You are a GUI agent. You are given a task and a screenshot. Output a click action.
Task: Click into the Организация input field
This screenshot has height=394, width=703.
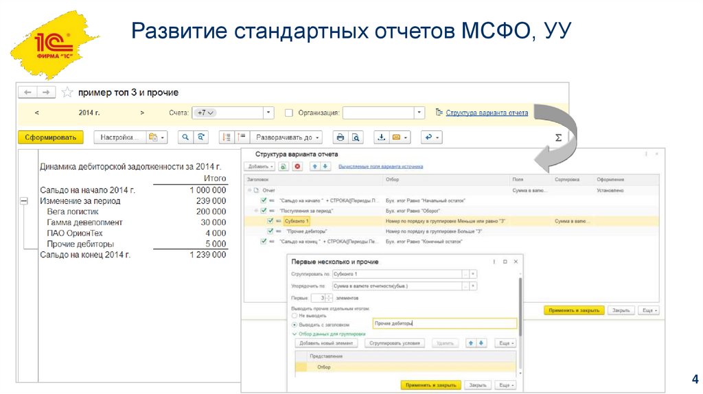[378, 113]
